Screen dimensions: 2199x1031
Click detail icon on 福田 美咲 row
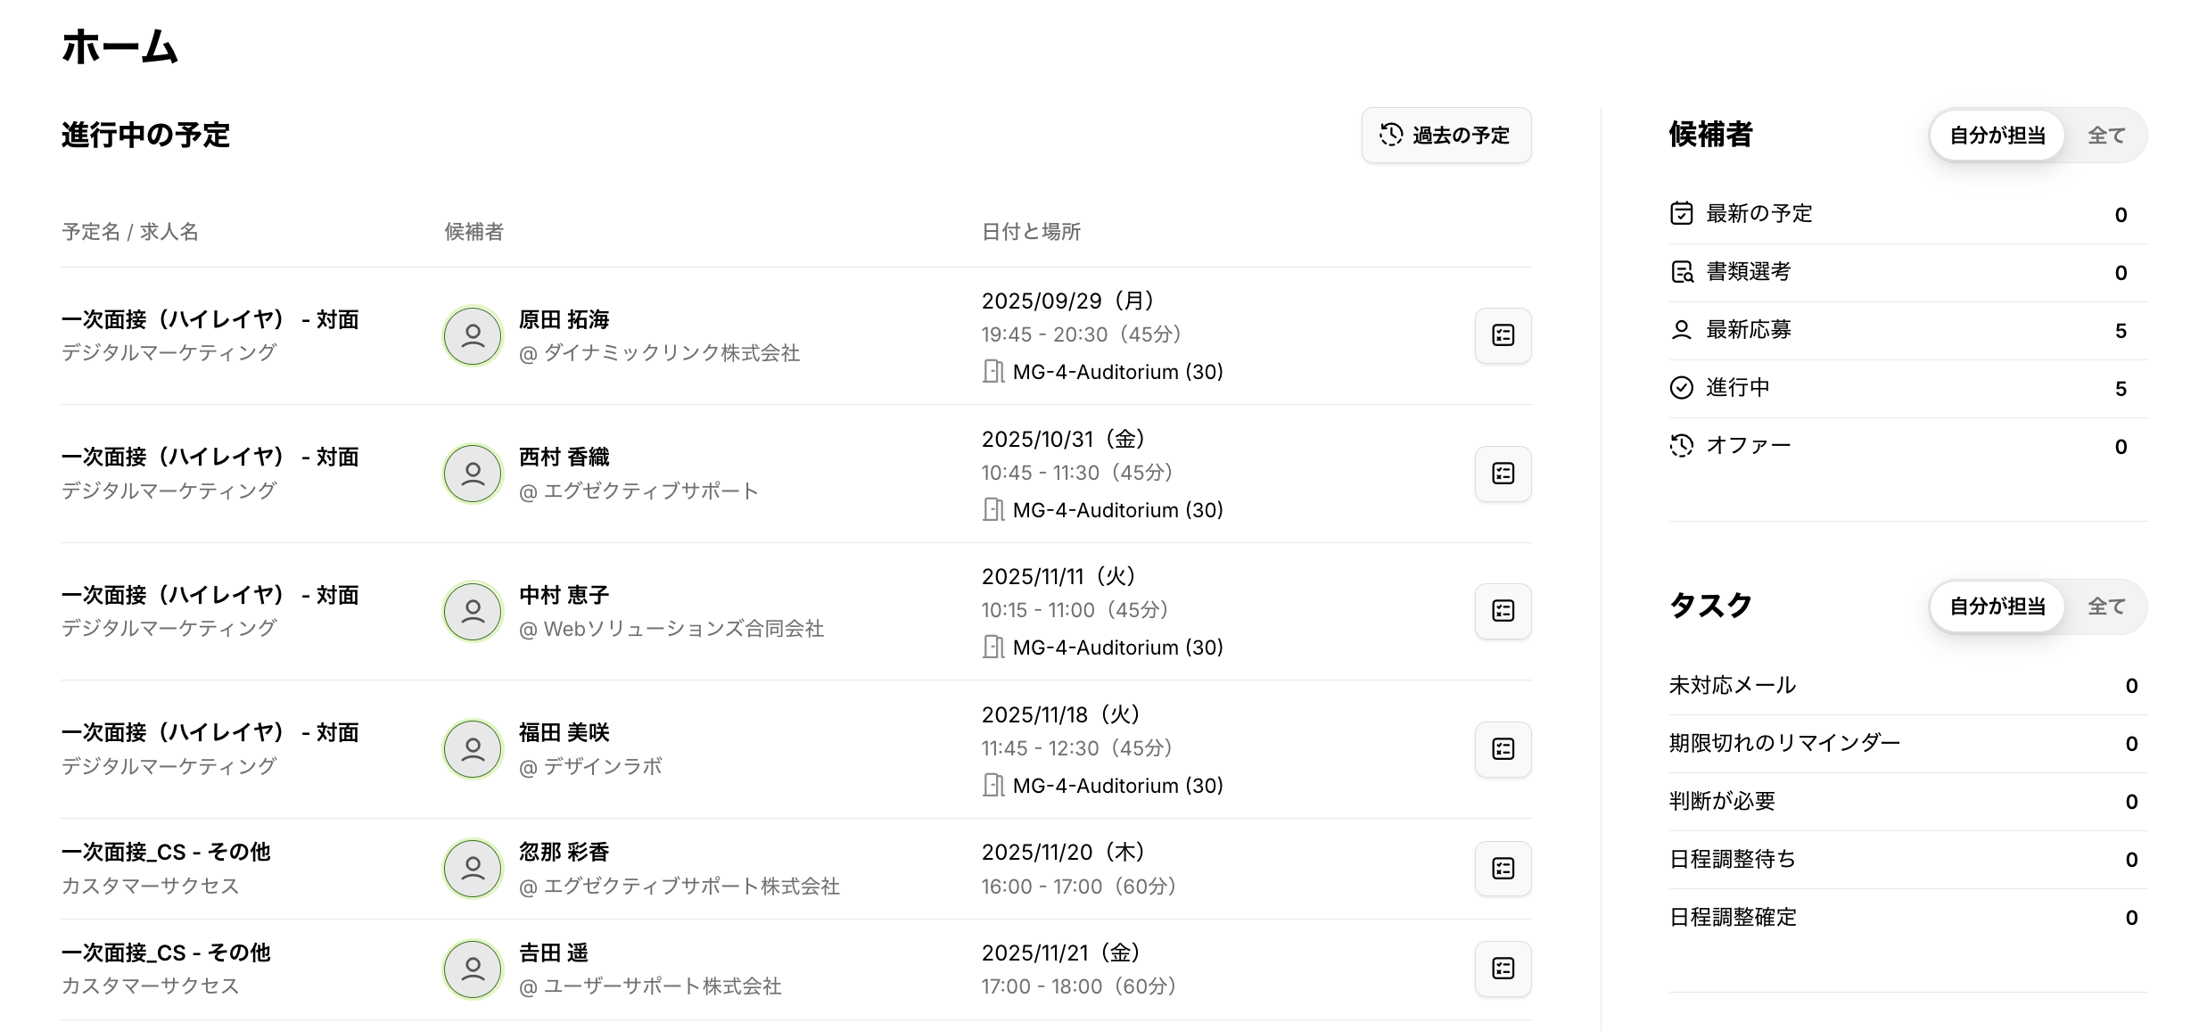coord(1503,749)
